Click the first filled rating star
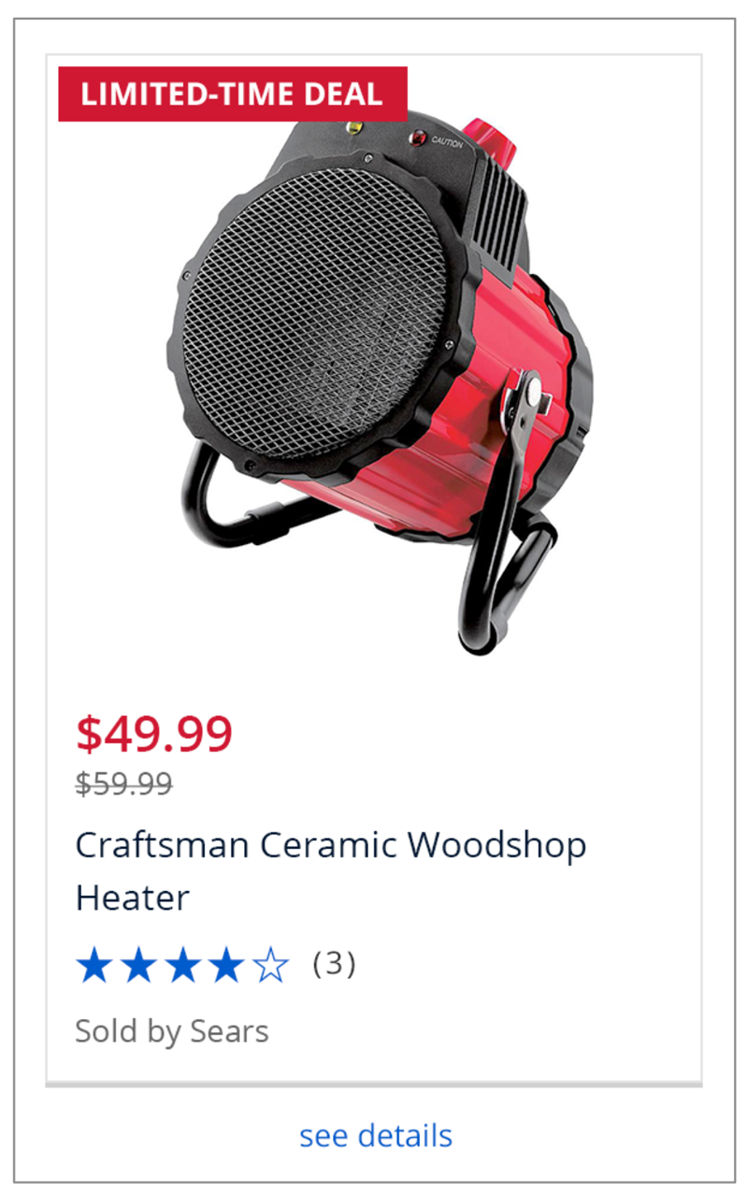Image resolution: width=748 pixels, height=1193 pixels. point(94,965)
